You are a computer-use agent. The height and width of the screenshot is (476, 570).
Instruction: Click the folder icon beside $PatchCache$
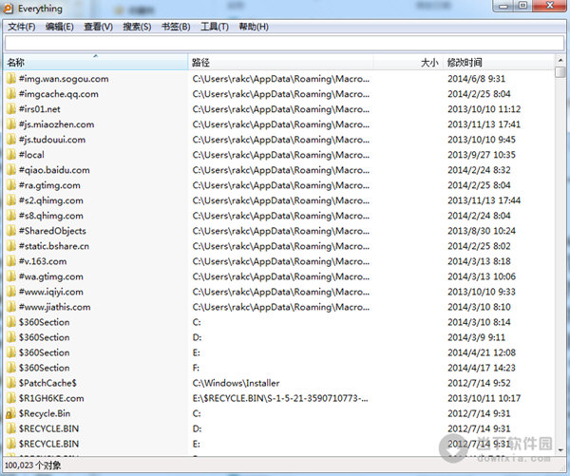point(11,383)
